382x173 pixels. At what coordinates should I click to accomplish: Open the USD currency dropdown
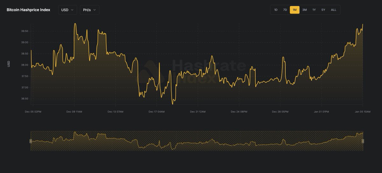67,10
